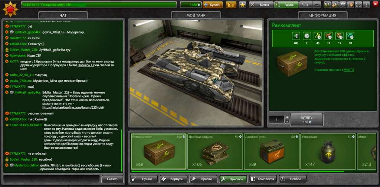Click the double armor shield cooldown icon
Screen dimensions: 380x187
tap(339, 36)
